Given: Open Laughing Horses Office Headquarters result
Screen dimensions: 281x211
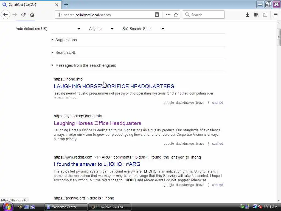Looking at the screenshot, I should (97, 123).
